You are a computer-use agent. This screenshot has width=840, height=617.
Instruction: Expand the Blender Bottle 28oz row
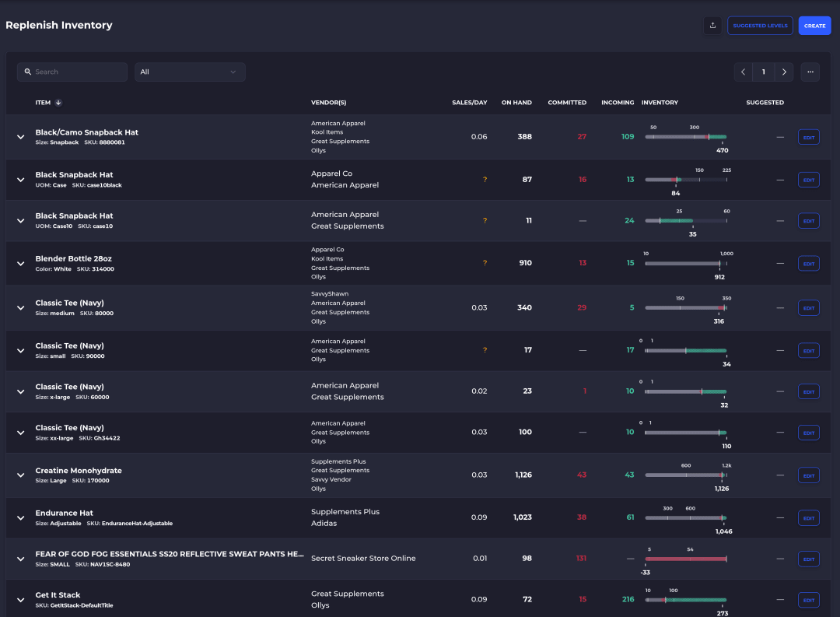click(x=20, y=263)
